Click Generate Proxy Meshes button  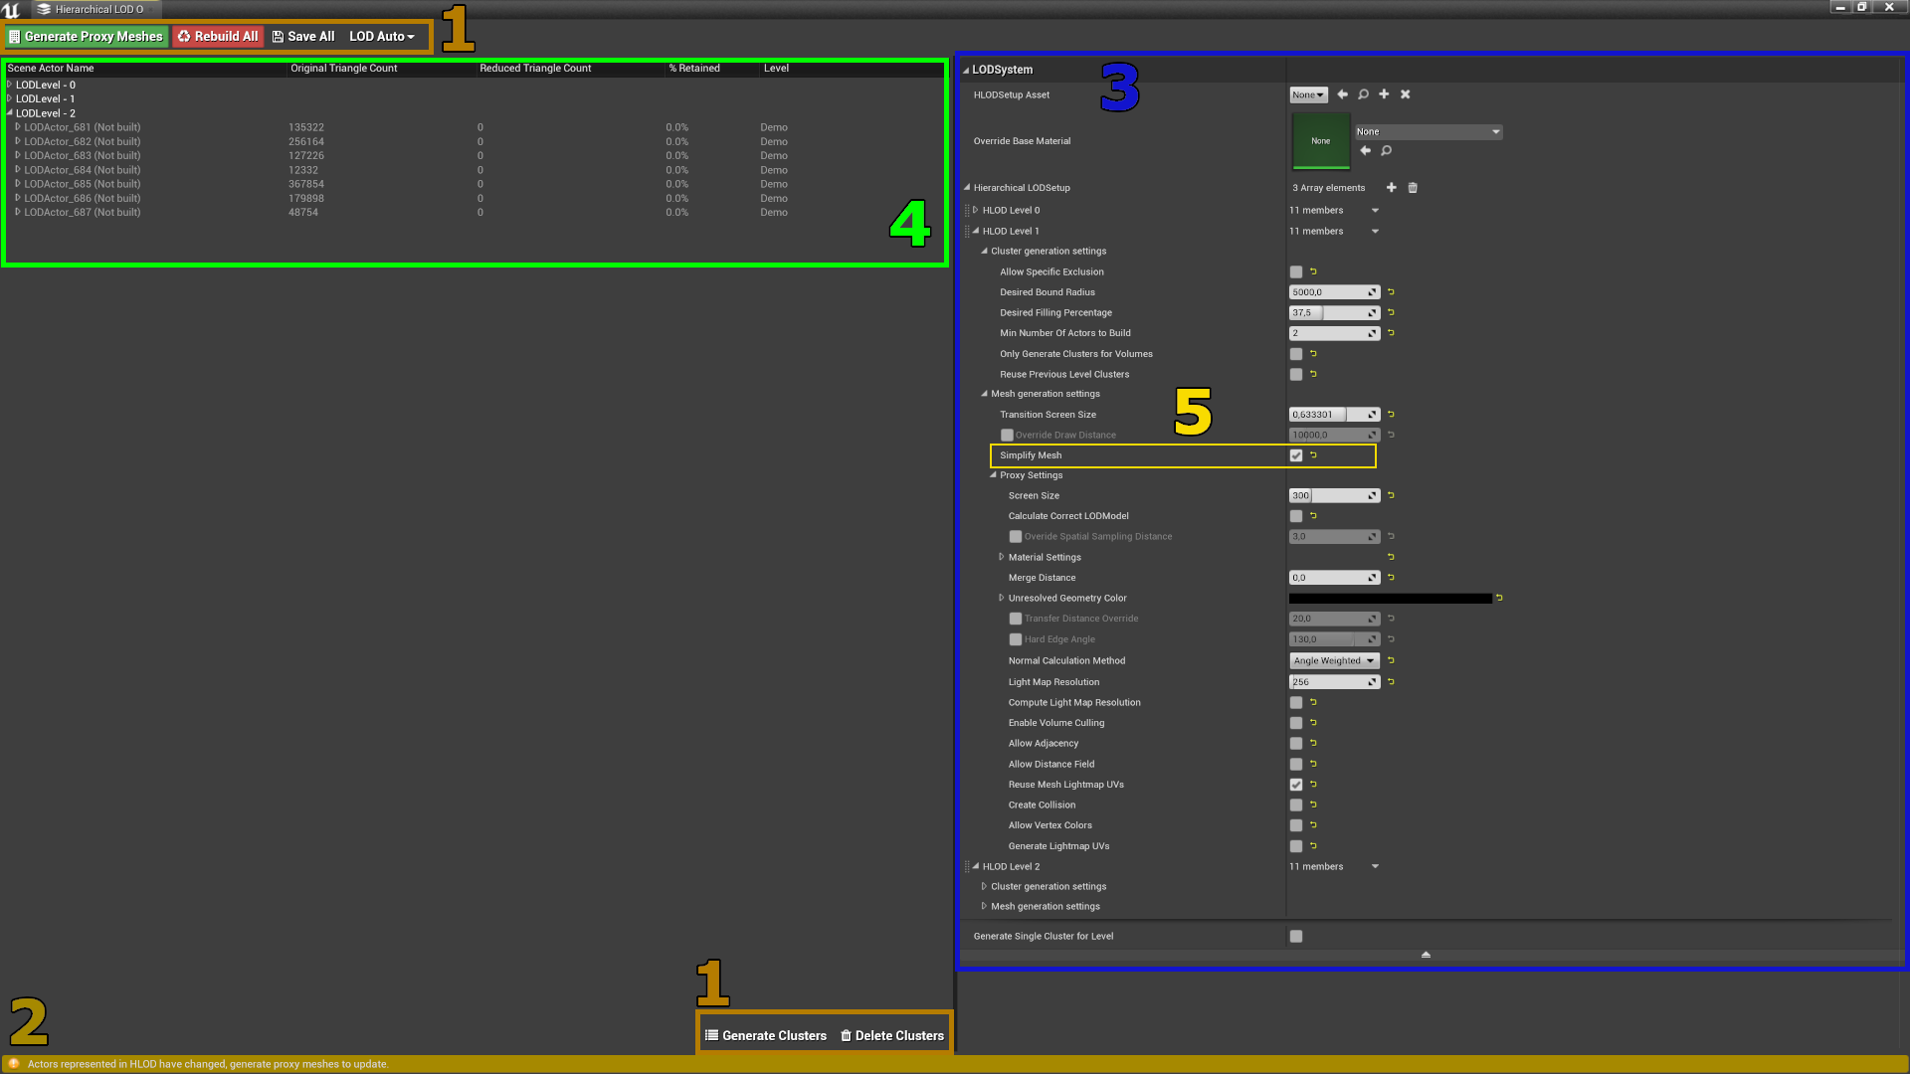pyautogui.click(x=86, y=37)
